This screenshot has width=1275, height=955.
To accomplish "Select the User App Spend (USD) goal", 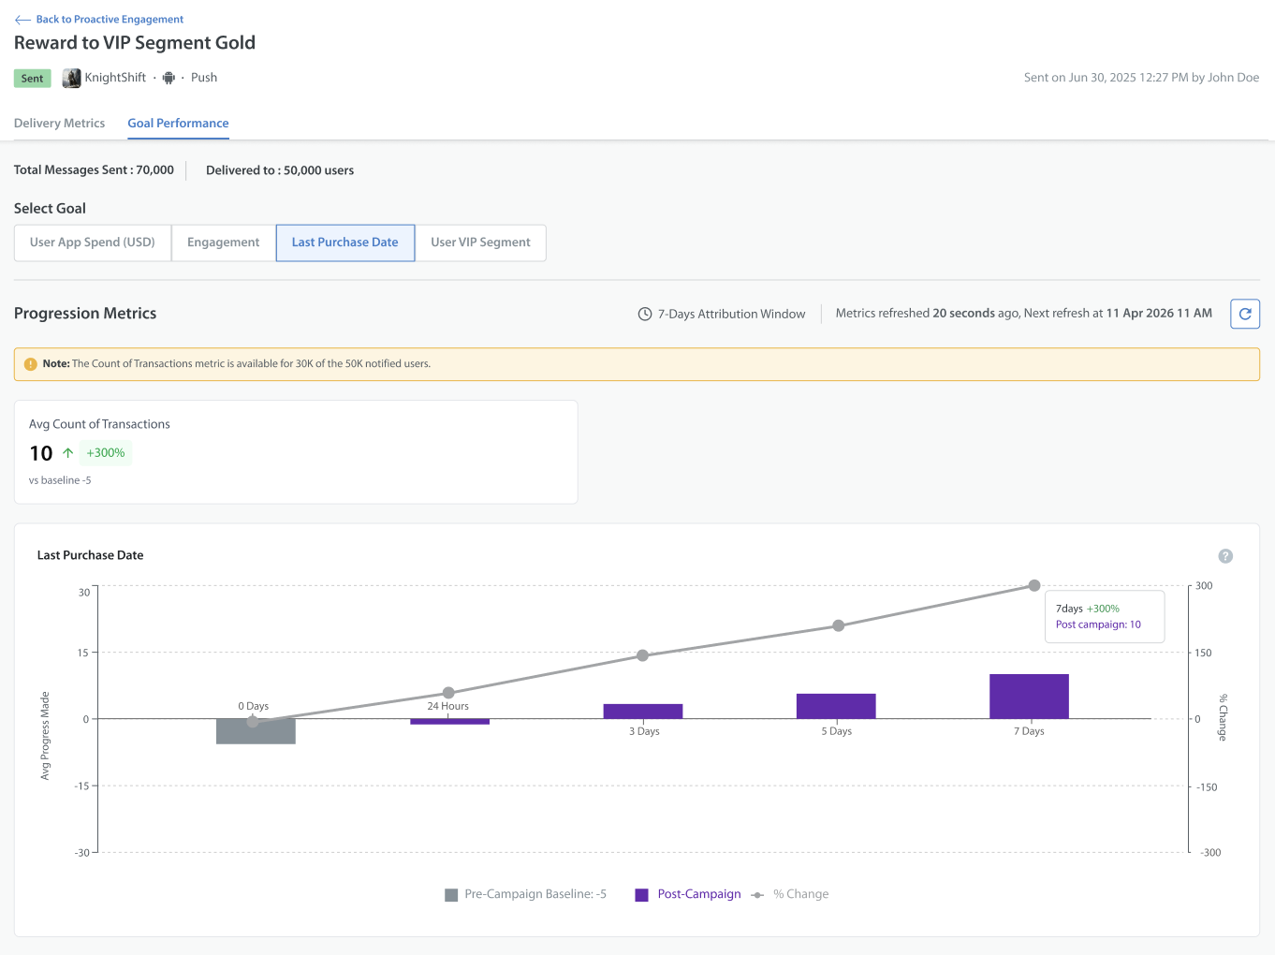I will pos(93,242).
